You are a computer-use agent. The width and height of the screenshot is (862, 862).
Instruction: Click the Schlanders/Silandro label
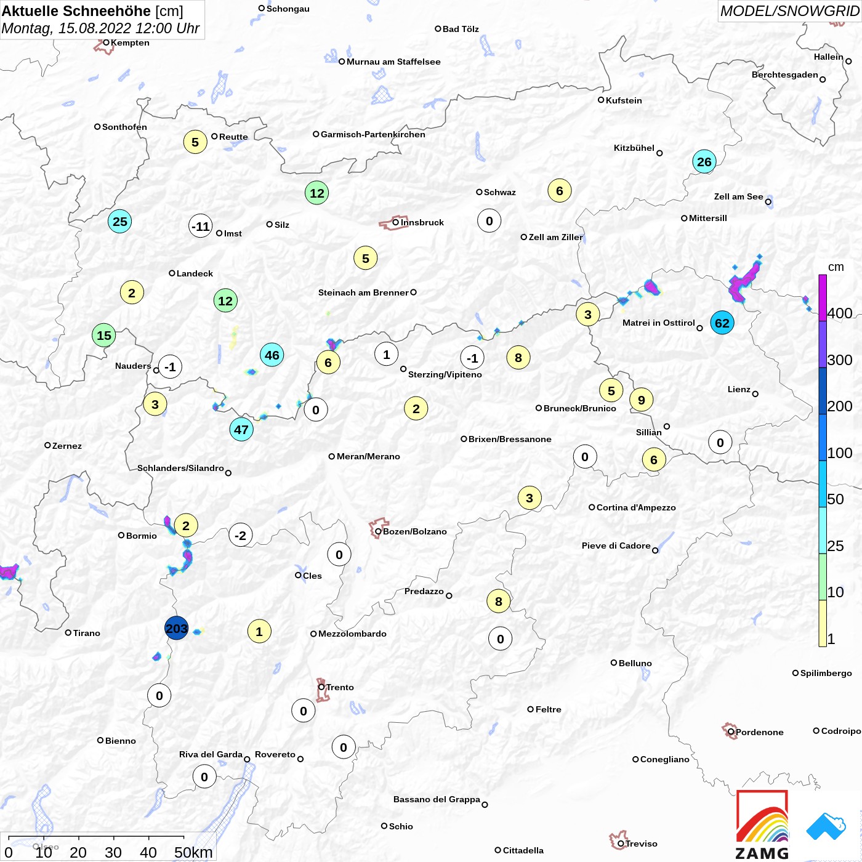180,468
